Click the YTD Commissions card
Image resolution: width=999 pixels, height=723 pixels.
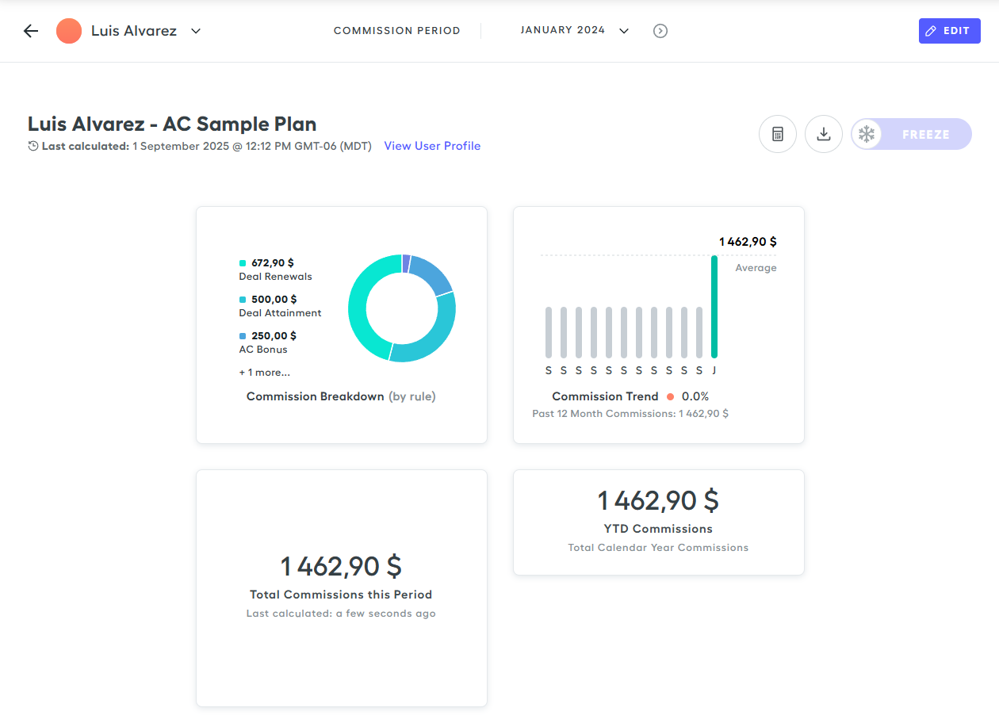(x=658, y=522)
